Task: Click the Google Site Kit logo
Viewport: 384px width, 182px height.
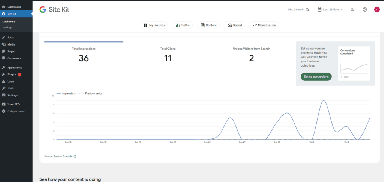Action: [54, 10]
